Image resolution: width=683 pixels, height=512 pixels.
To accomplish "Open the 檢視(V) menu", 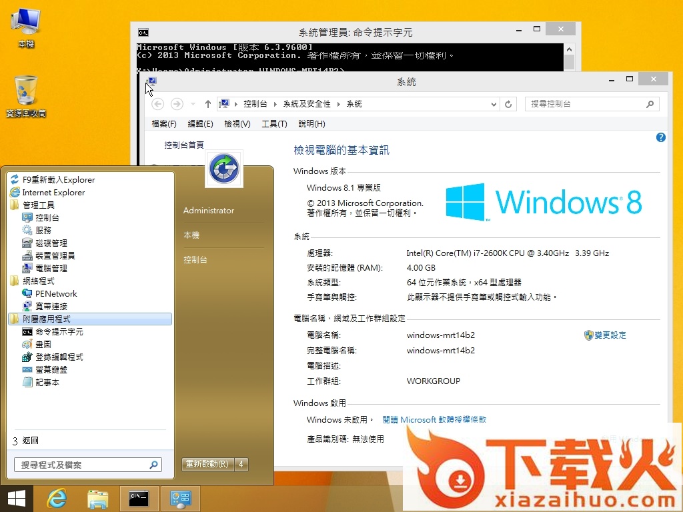I will [x=237, y=123].
